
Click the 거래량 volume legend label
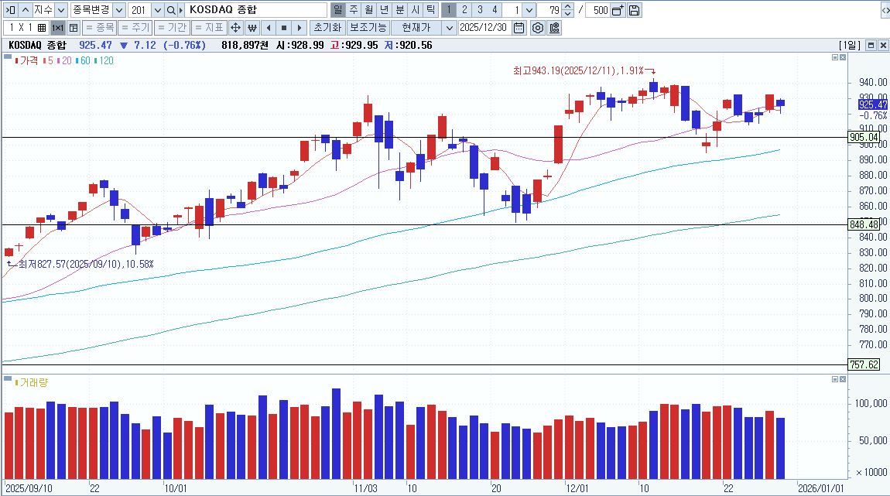tap(33, 382)
